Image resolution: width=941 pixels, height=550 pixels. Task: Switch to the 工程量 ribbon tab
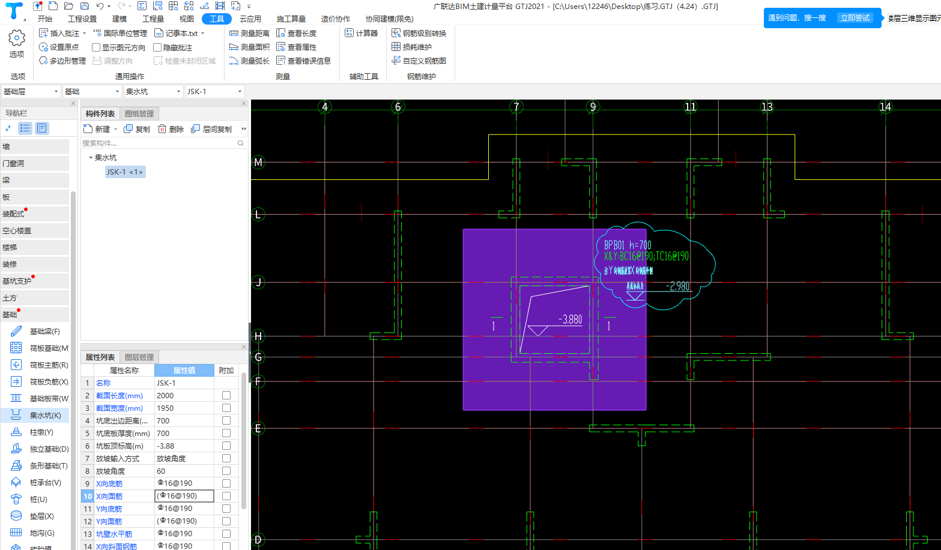[153, 19]
